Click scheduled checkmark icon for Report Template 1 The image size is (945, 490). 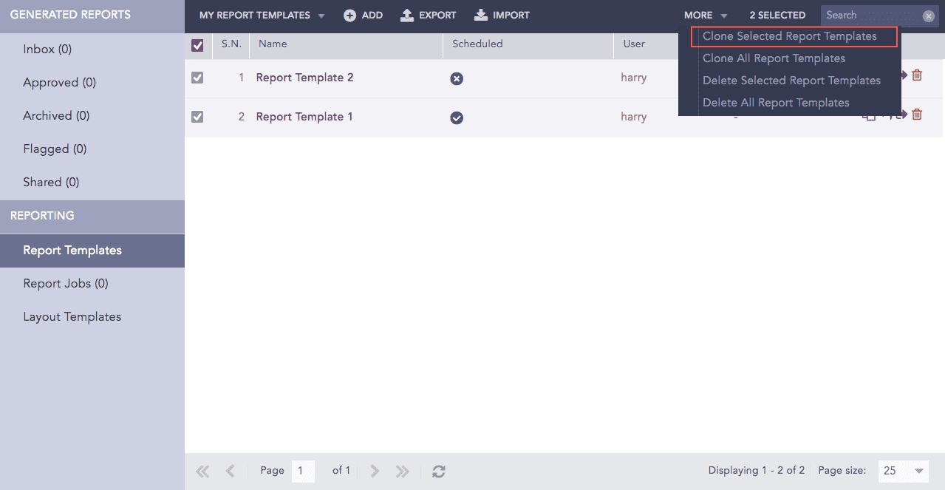457,118
